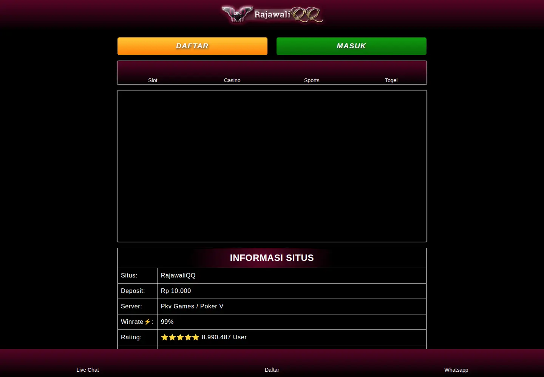Click the five-star rating icons
The width and height of the screenshot is (544, 377).
[180, 337]
